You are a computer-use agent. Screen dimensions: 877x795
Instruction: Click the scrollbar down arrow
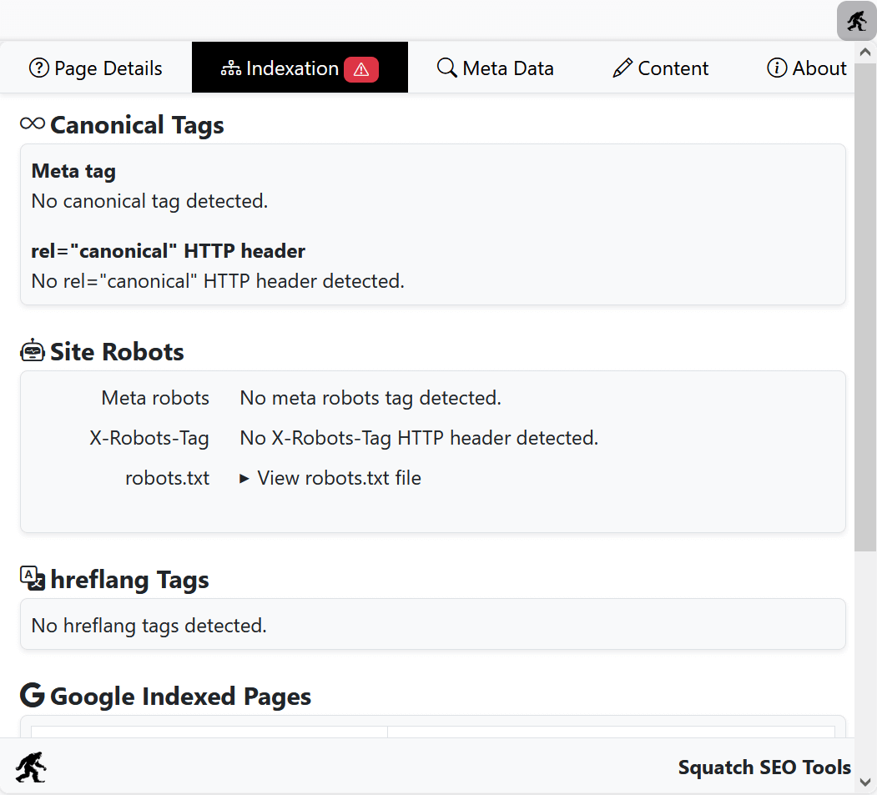(x=865, y=782)
